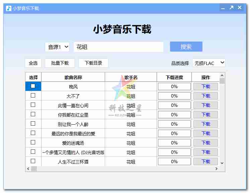Tick the checkbox for 晚风
250x193 pixels.
point(33,86)
